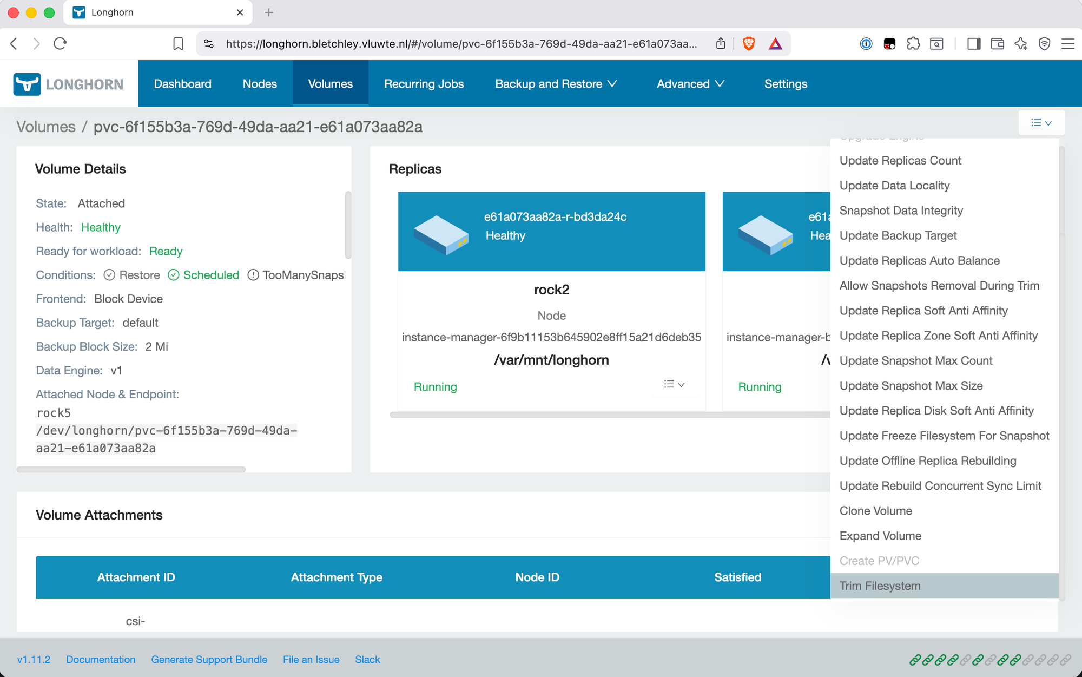
Task: Click the rock2 replica disk icon
Action: 441,235
